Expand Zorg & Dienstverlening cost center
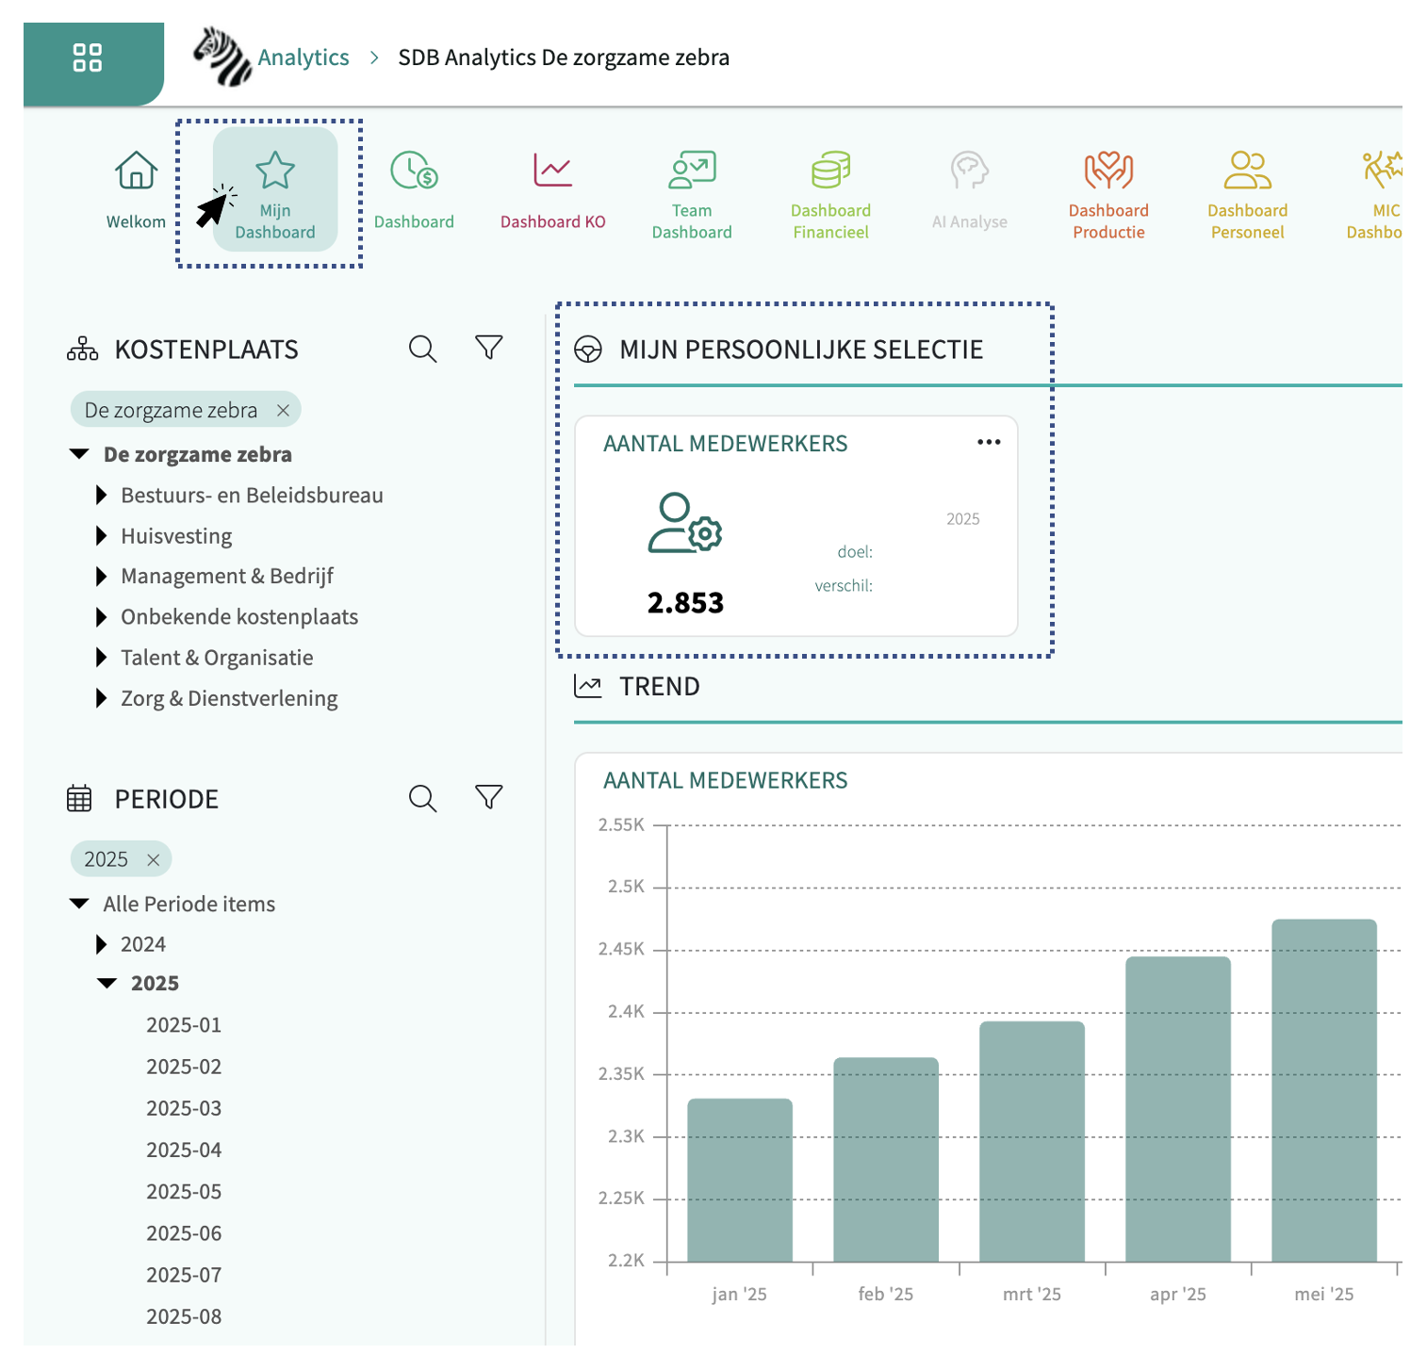The width and height of the screenshot is (1427, 1370). 102,698
